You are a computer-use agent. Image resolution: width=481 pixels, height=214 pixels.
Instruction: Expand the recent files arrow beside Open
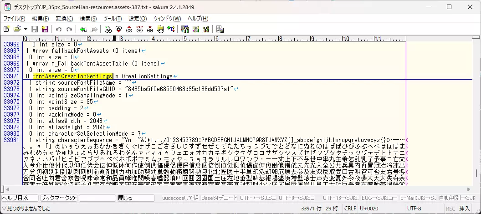pos(26,30)
